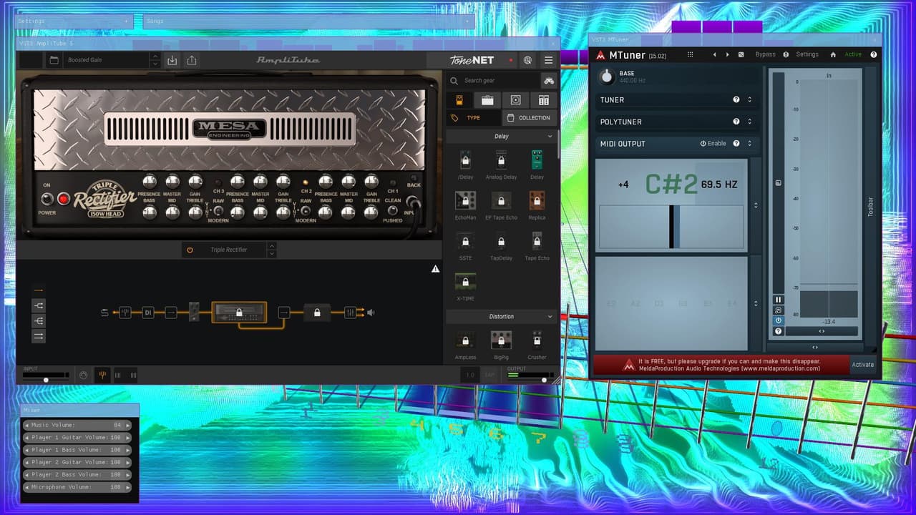Click the MTuner preset grid icon

[690, 54]
